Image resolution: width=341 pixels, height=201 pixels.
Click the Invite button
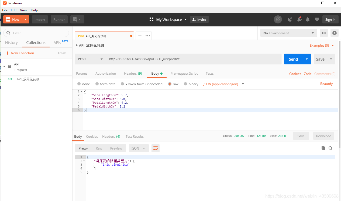click(199, 19)
